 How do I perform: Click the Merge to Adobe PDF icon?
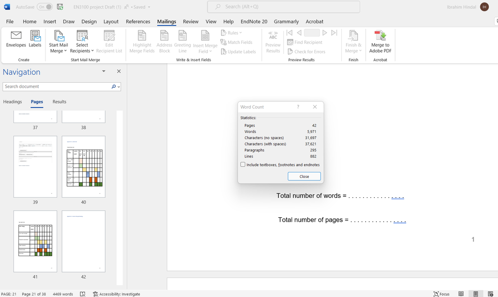[x=380, y=41]
